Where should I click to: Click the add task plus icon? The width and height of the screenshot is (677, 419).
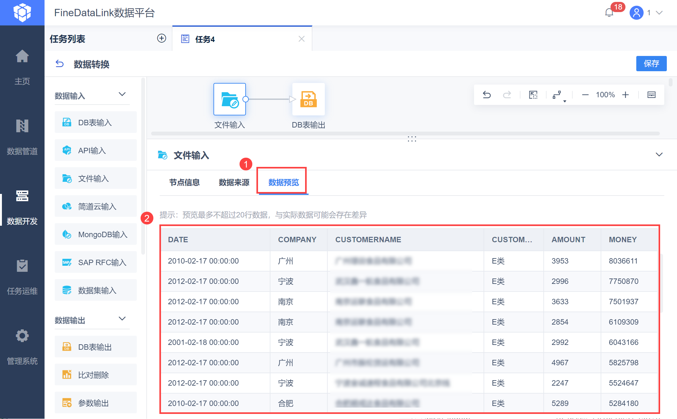pos(162,38)
